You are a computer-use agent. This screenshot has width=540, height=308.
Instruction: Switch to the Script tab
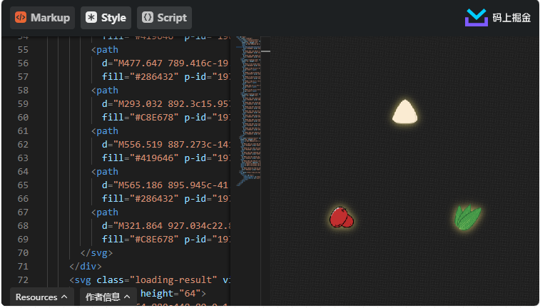(x=164, y=18)
